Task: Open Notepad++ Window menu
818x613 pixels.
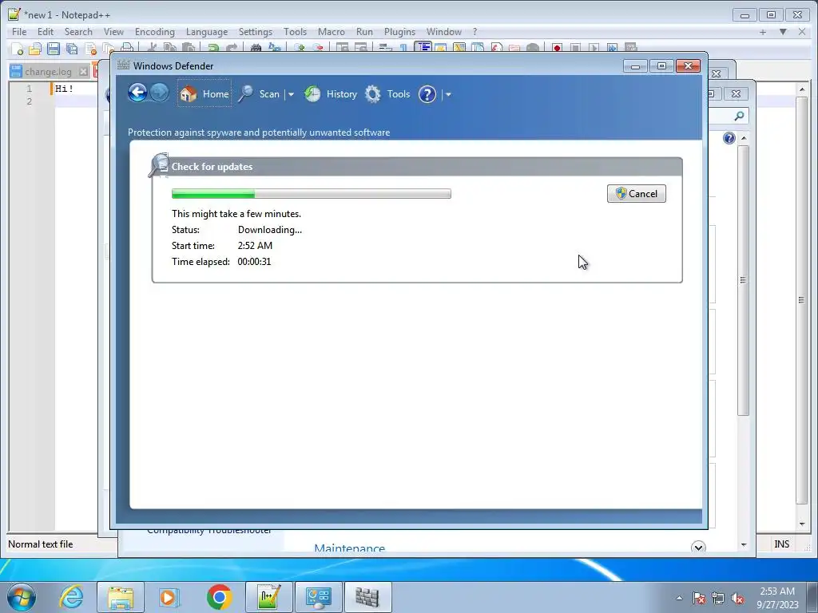Action: 443,32
